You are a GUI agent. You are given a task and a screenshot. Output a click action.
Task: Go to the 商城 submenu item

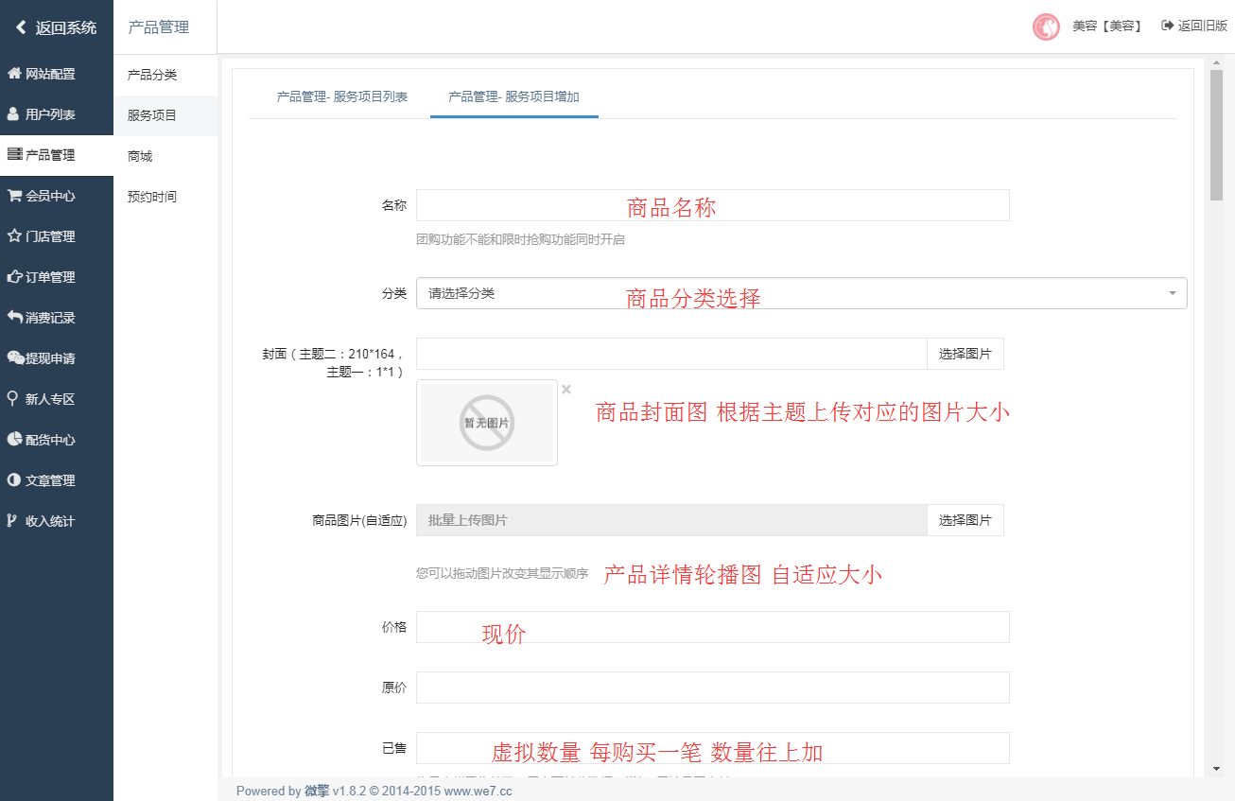click(165, 156)
